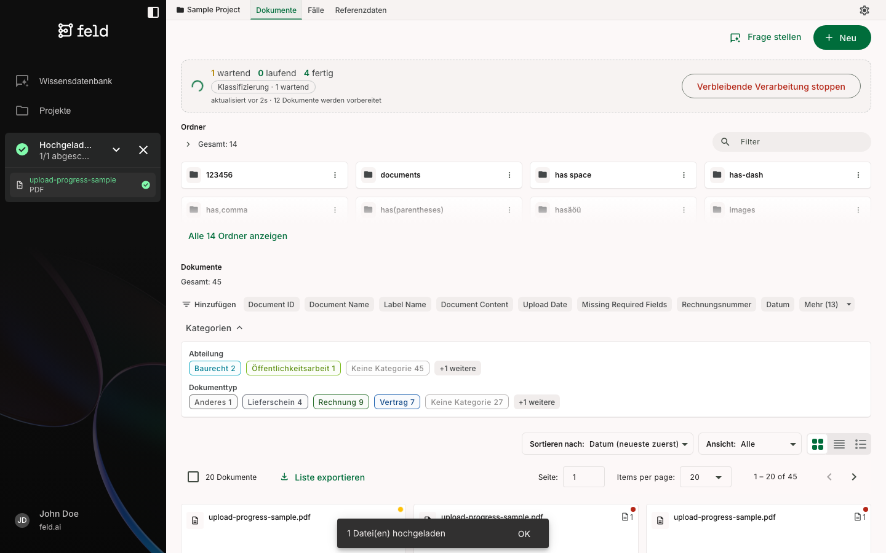This screenshot has width=886, height=553.
Task: Click the feld logo
Action: (83, 31)
